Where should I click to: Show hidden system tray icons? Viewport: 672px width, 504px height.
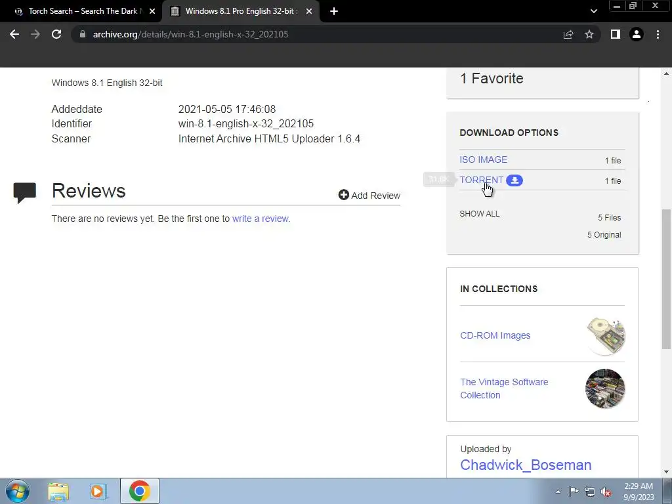(558, 492)
